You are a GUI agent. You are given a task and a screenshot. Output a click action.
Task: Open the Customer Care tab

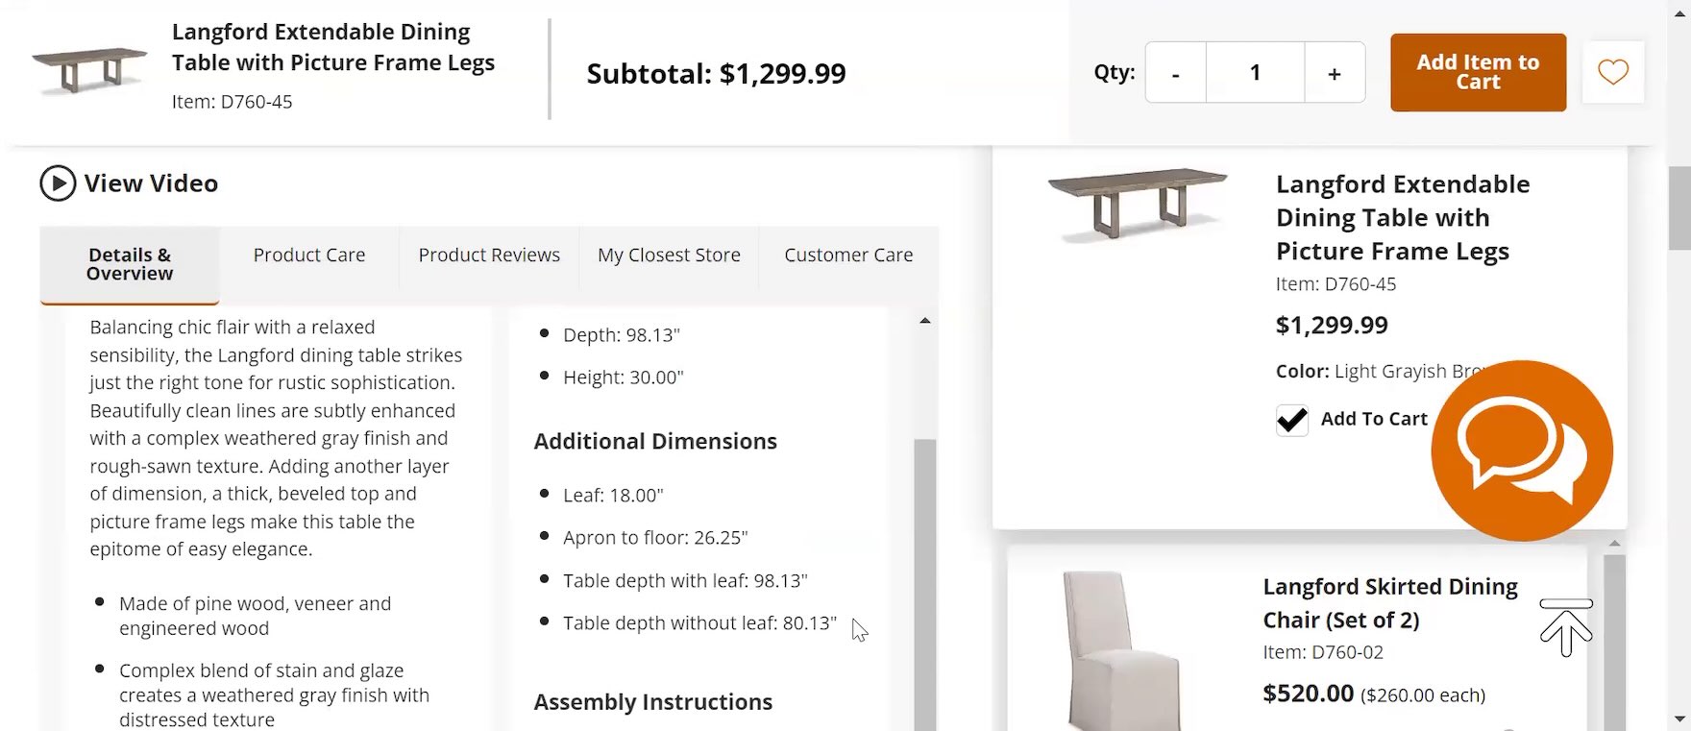click(x=848, y=256)
